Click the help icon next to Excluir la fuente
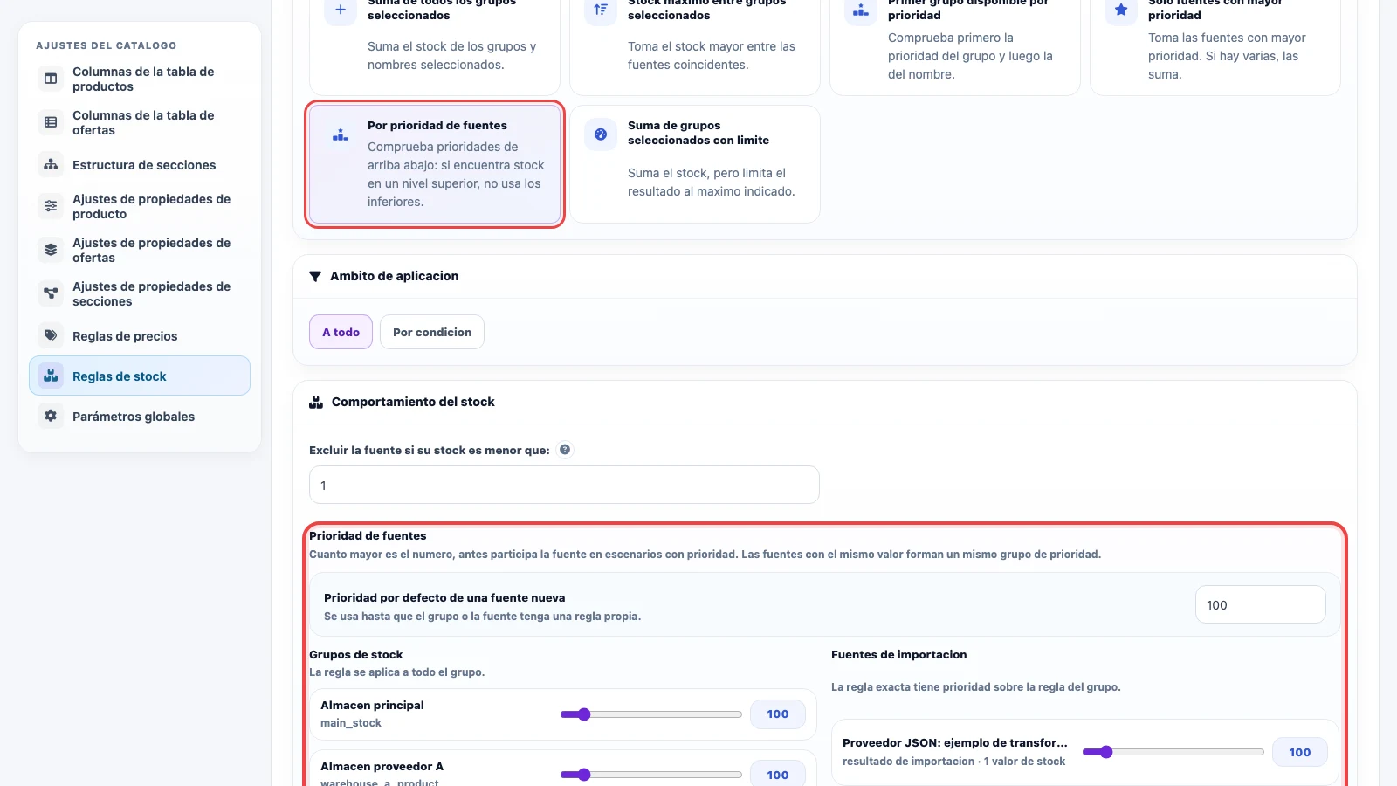1397x786 pixels. [565, 450]
